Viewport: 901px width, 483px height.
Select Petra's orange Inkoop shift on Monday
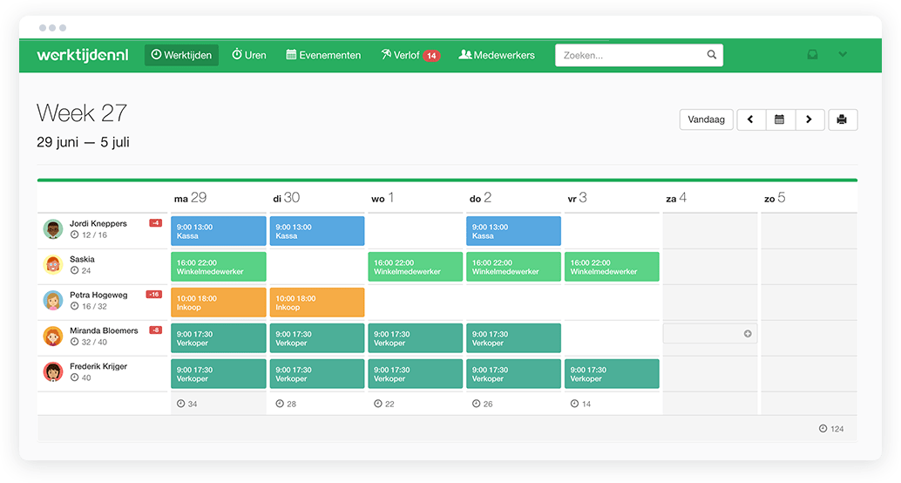tap(219, 303)
